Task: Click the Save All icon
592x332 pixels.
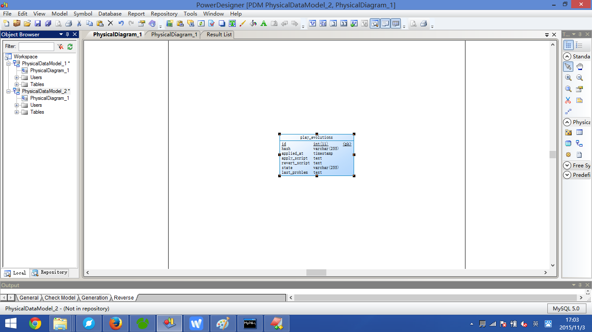Action: pos(48,23)
